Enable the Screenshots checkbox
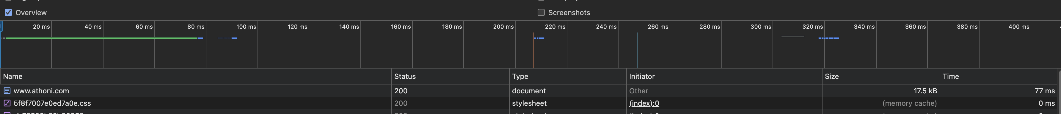Screen dimensions: 1061x114 [x=541, y=13]
